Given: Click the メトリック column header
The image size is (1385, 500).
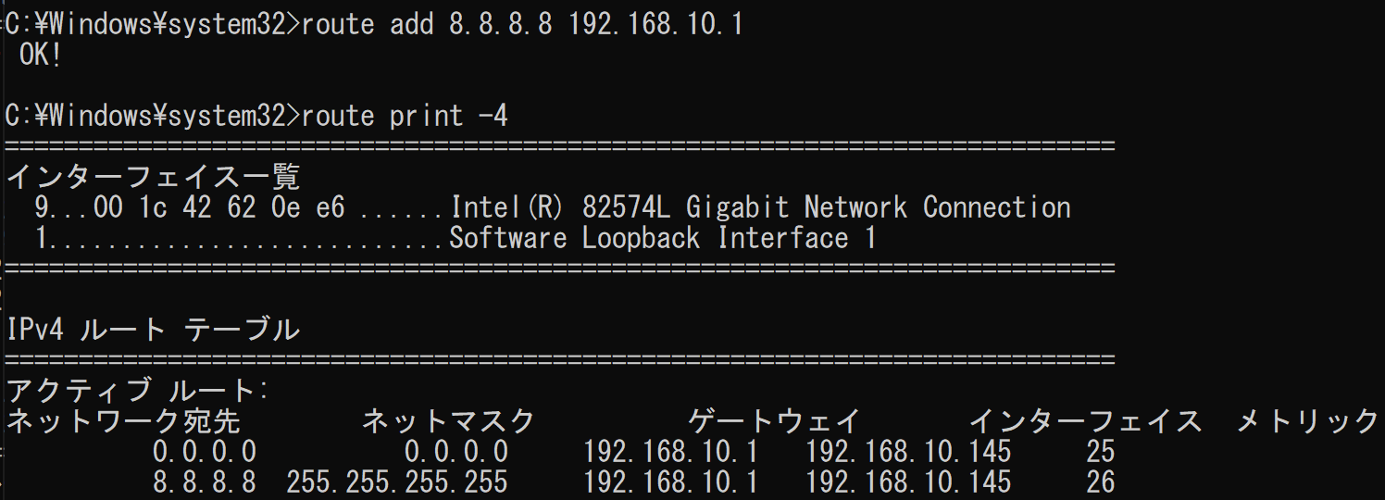Looking at the screenshot, I should (x=1308, y=422).
